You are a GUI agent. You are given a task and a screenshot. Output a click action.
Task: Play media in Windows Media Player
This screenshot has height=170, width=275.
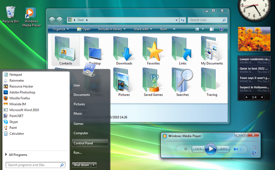coord(211,149)
